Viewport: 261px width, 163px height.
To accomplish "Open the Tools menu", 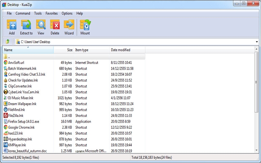I will (x=38, y=13).
